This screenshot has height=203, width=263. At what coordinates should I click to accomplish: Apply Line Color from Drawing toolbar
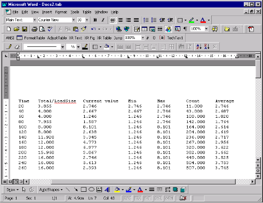point(129,190)
